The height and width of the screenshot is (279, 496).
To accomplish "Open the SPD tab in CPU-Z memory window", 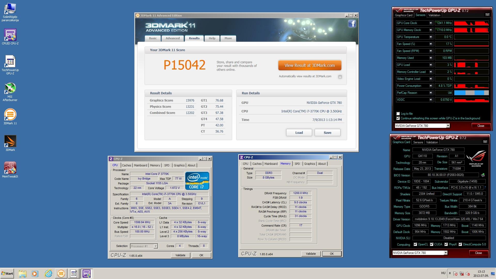I will pyautogui.click(x=297, y=164).
